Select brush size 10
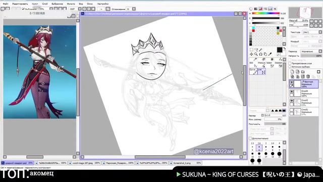Screen dimensions: 323x182 tap(252, 155)
